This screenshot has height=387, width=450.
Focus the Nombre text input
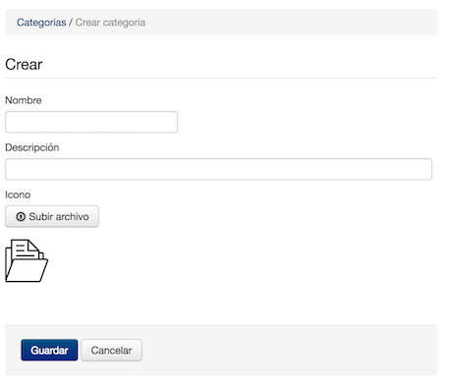pos(91,122)
